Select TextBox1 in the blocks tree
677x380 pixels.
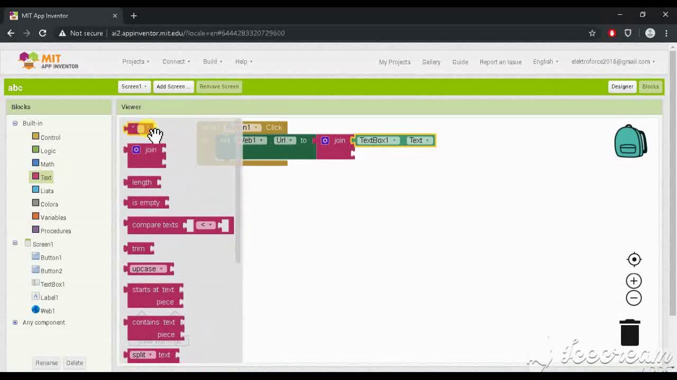tap(52, 284)
